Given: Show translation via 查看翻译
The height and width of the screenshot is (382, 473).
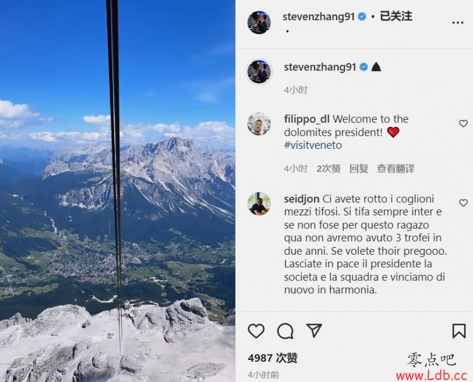Looking at the screenshot, I should (x=395, y=168).
